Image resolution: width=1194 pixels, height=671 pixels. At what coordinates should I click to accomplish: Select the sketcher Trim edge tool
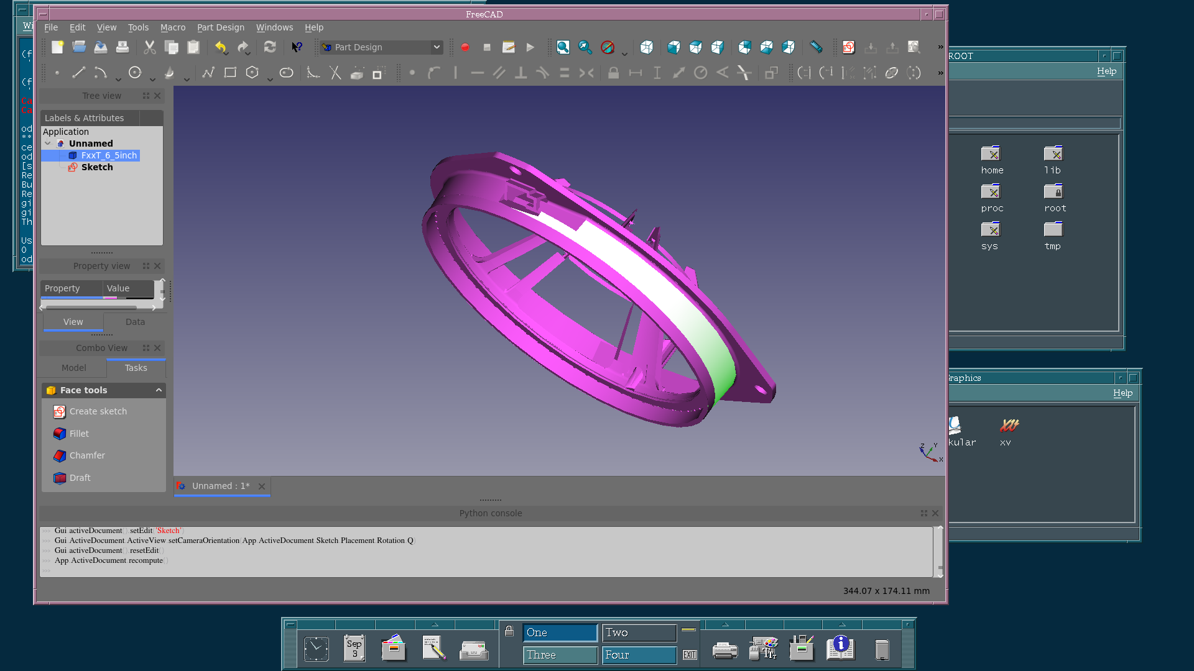tap(335, 73)
